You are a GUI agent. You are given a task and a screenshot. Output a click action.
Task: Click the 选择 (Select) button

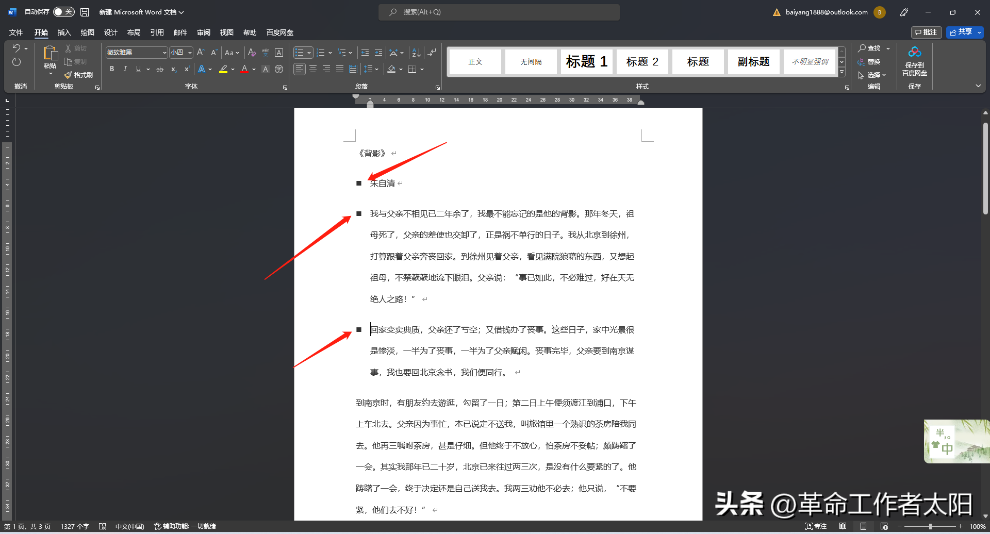(871, 75)
